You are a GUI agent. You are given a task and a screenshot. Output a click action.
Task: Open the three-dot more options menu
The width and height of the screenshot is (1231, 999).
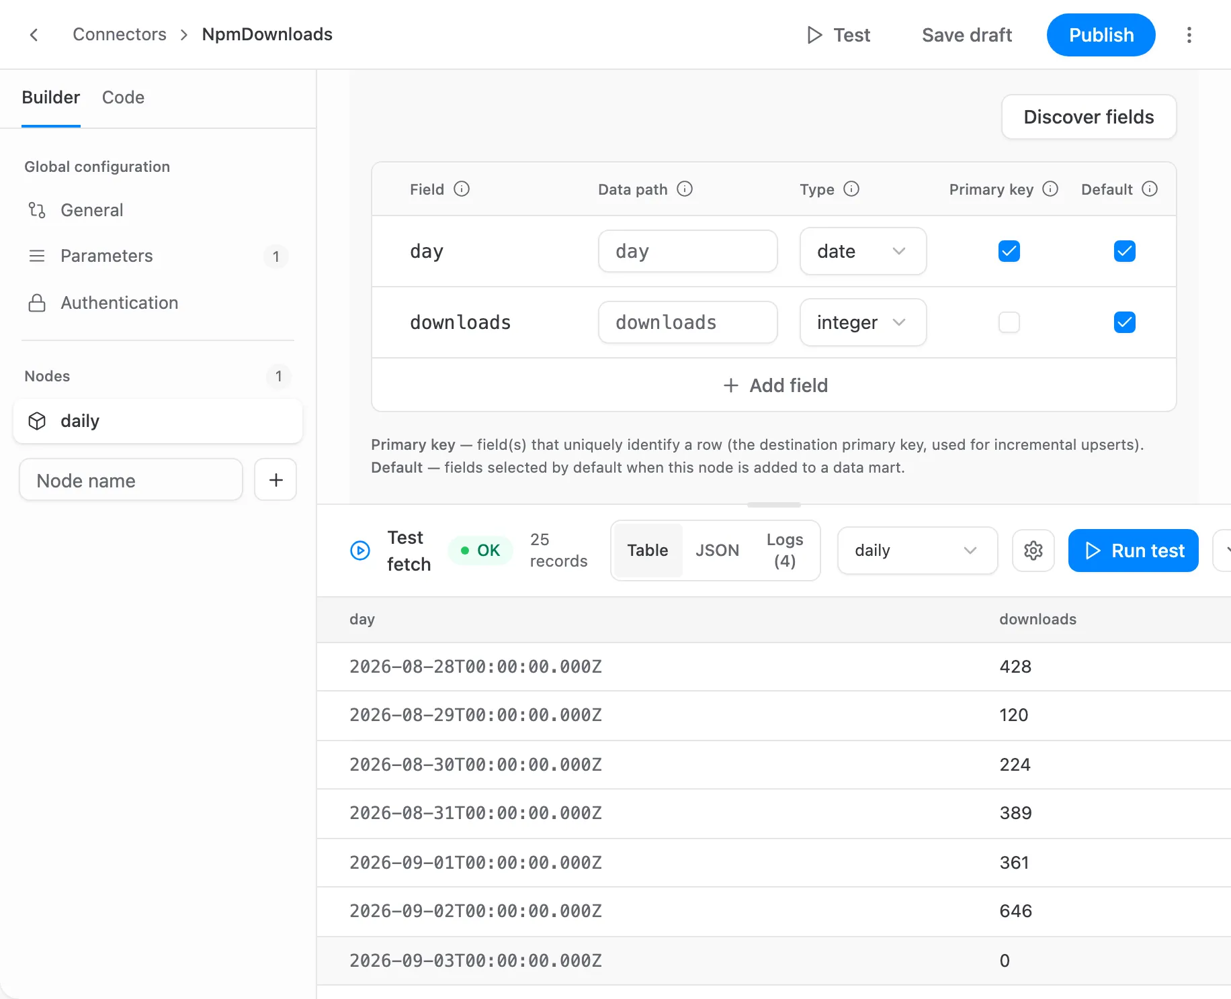1189,35
